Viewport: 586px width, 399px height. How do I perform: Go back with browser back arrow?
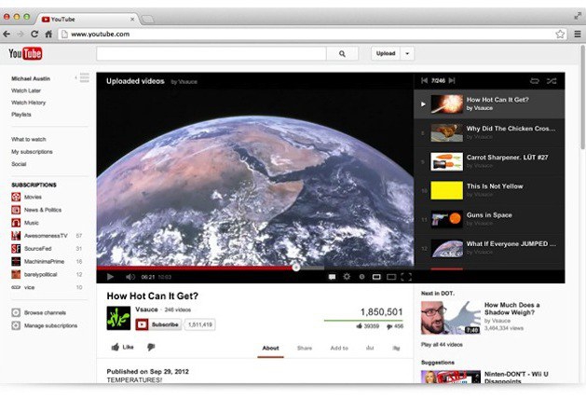click(x=7, y=34)
